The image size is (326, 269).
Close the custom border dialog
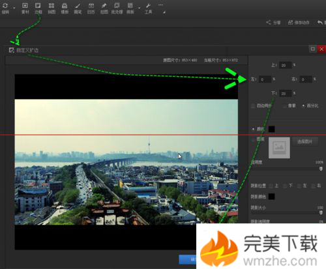click(321, 49)
